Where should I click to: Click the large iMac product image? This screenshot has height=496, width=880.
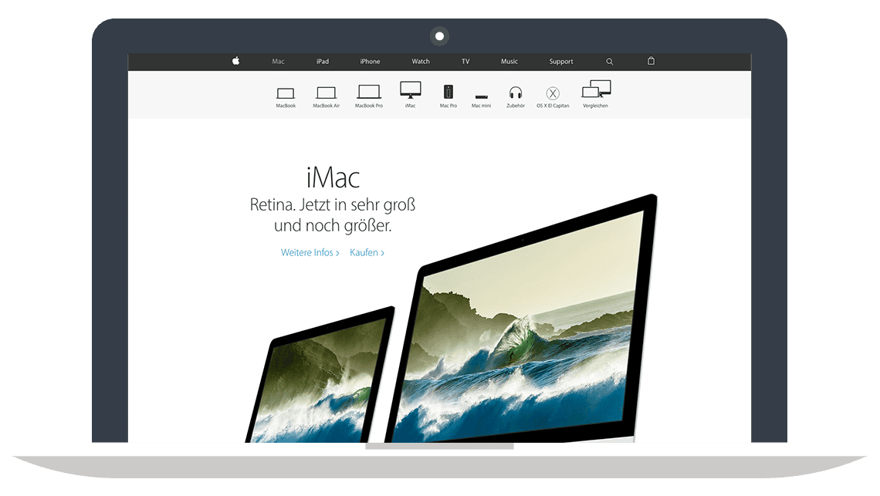(x=520, y=319)
